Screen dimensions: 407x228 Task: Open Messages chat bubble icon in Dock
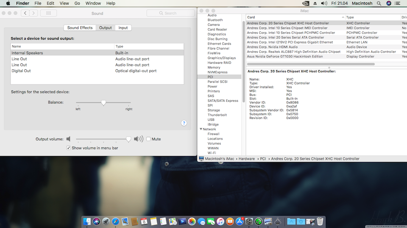point(201,222)
